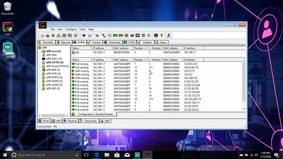
Task: Click the yellow square toolbar icon
Action: pyautogui.click(x=149, y=35)
